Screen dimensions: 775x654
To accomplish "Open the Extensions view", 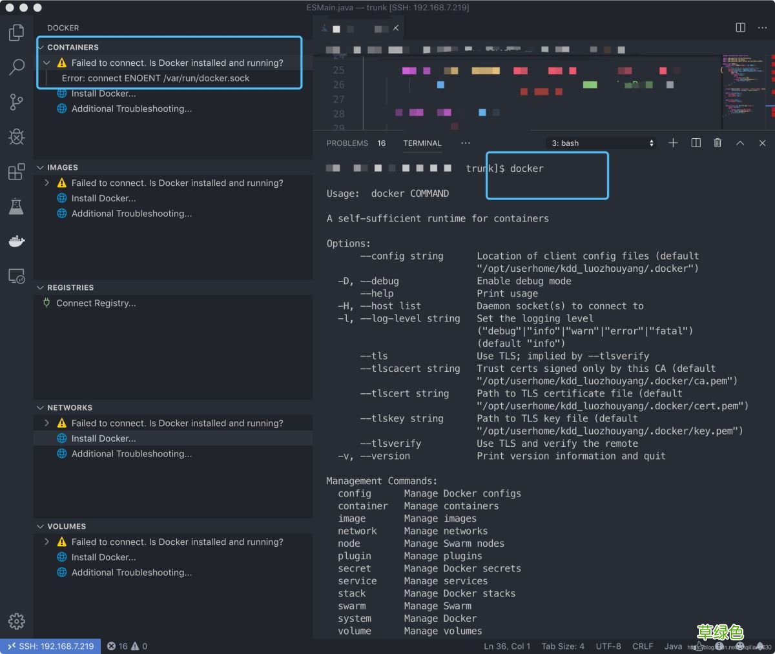I will pos(17,171).
